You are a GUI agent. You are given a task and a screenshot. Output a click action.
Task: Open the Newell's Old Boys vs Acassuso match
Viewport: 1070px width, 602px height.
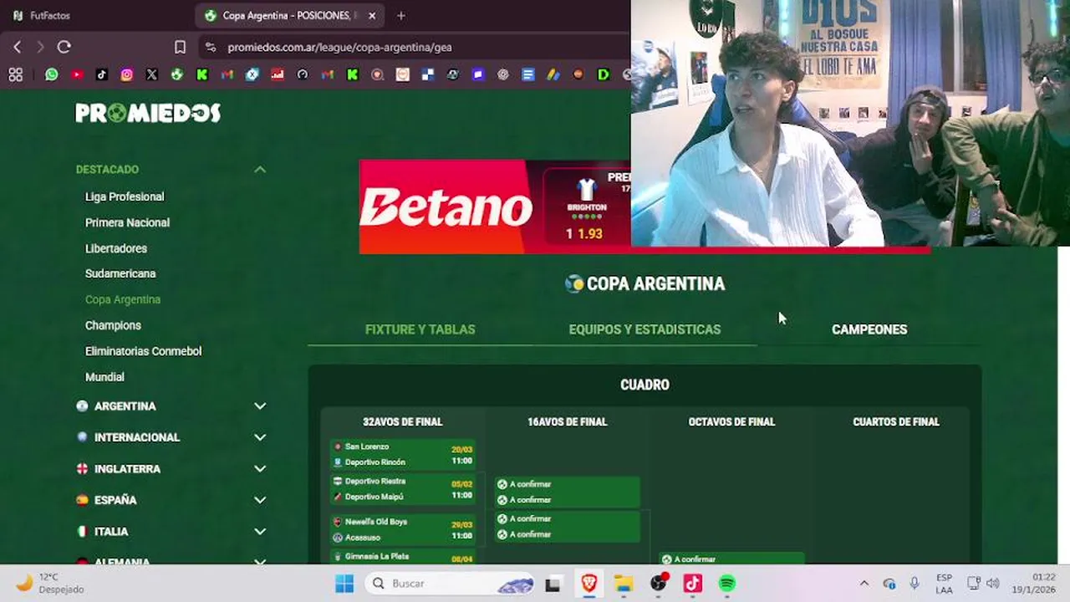(x=403, y=529)
